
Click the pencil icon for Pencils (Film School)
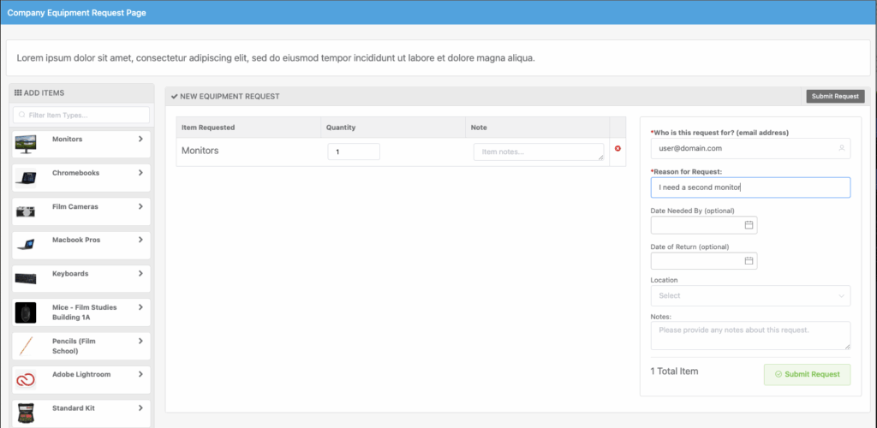[x=26, y=346]
